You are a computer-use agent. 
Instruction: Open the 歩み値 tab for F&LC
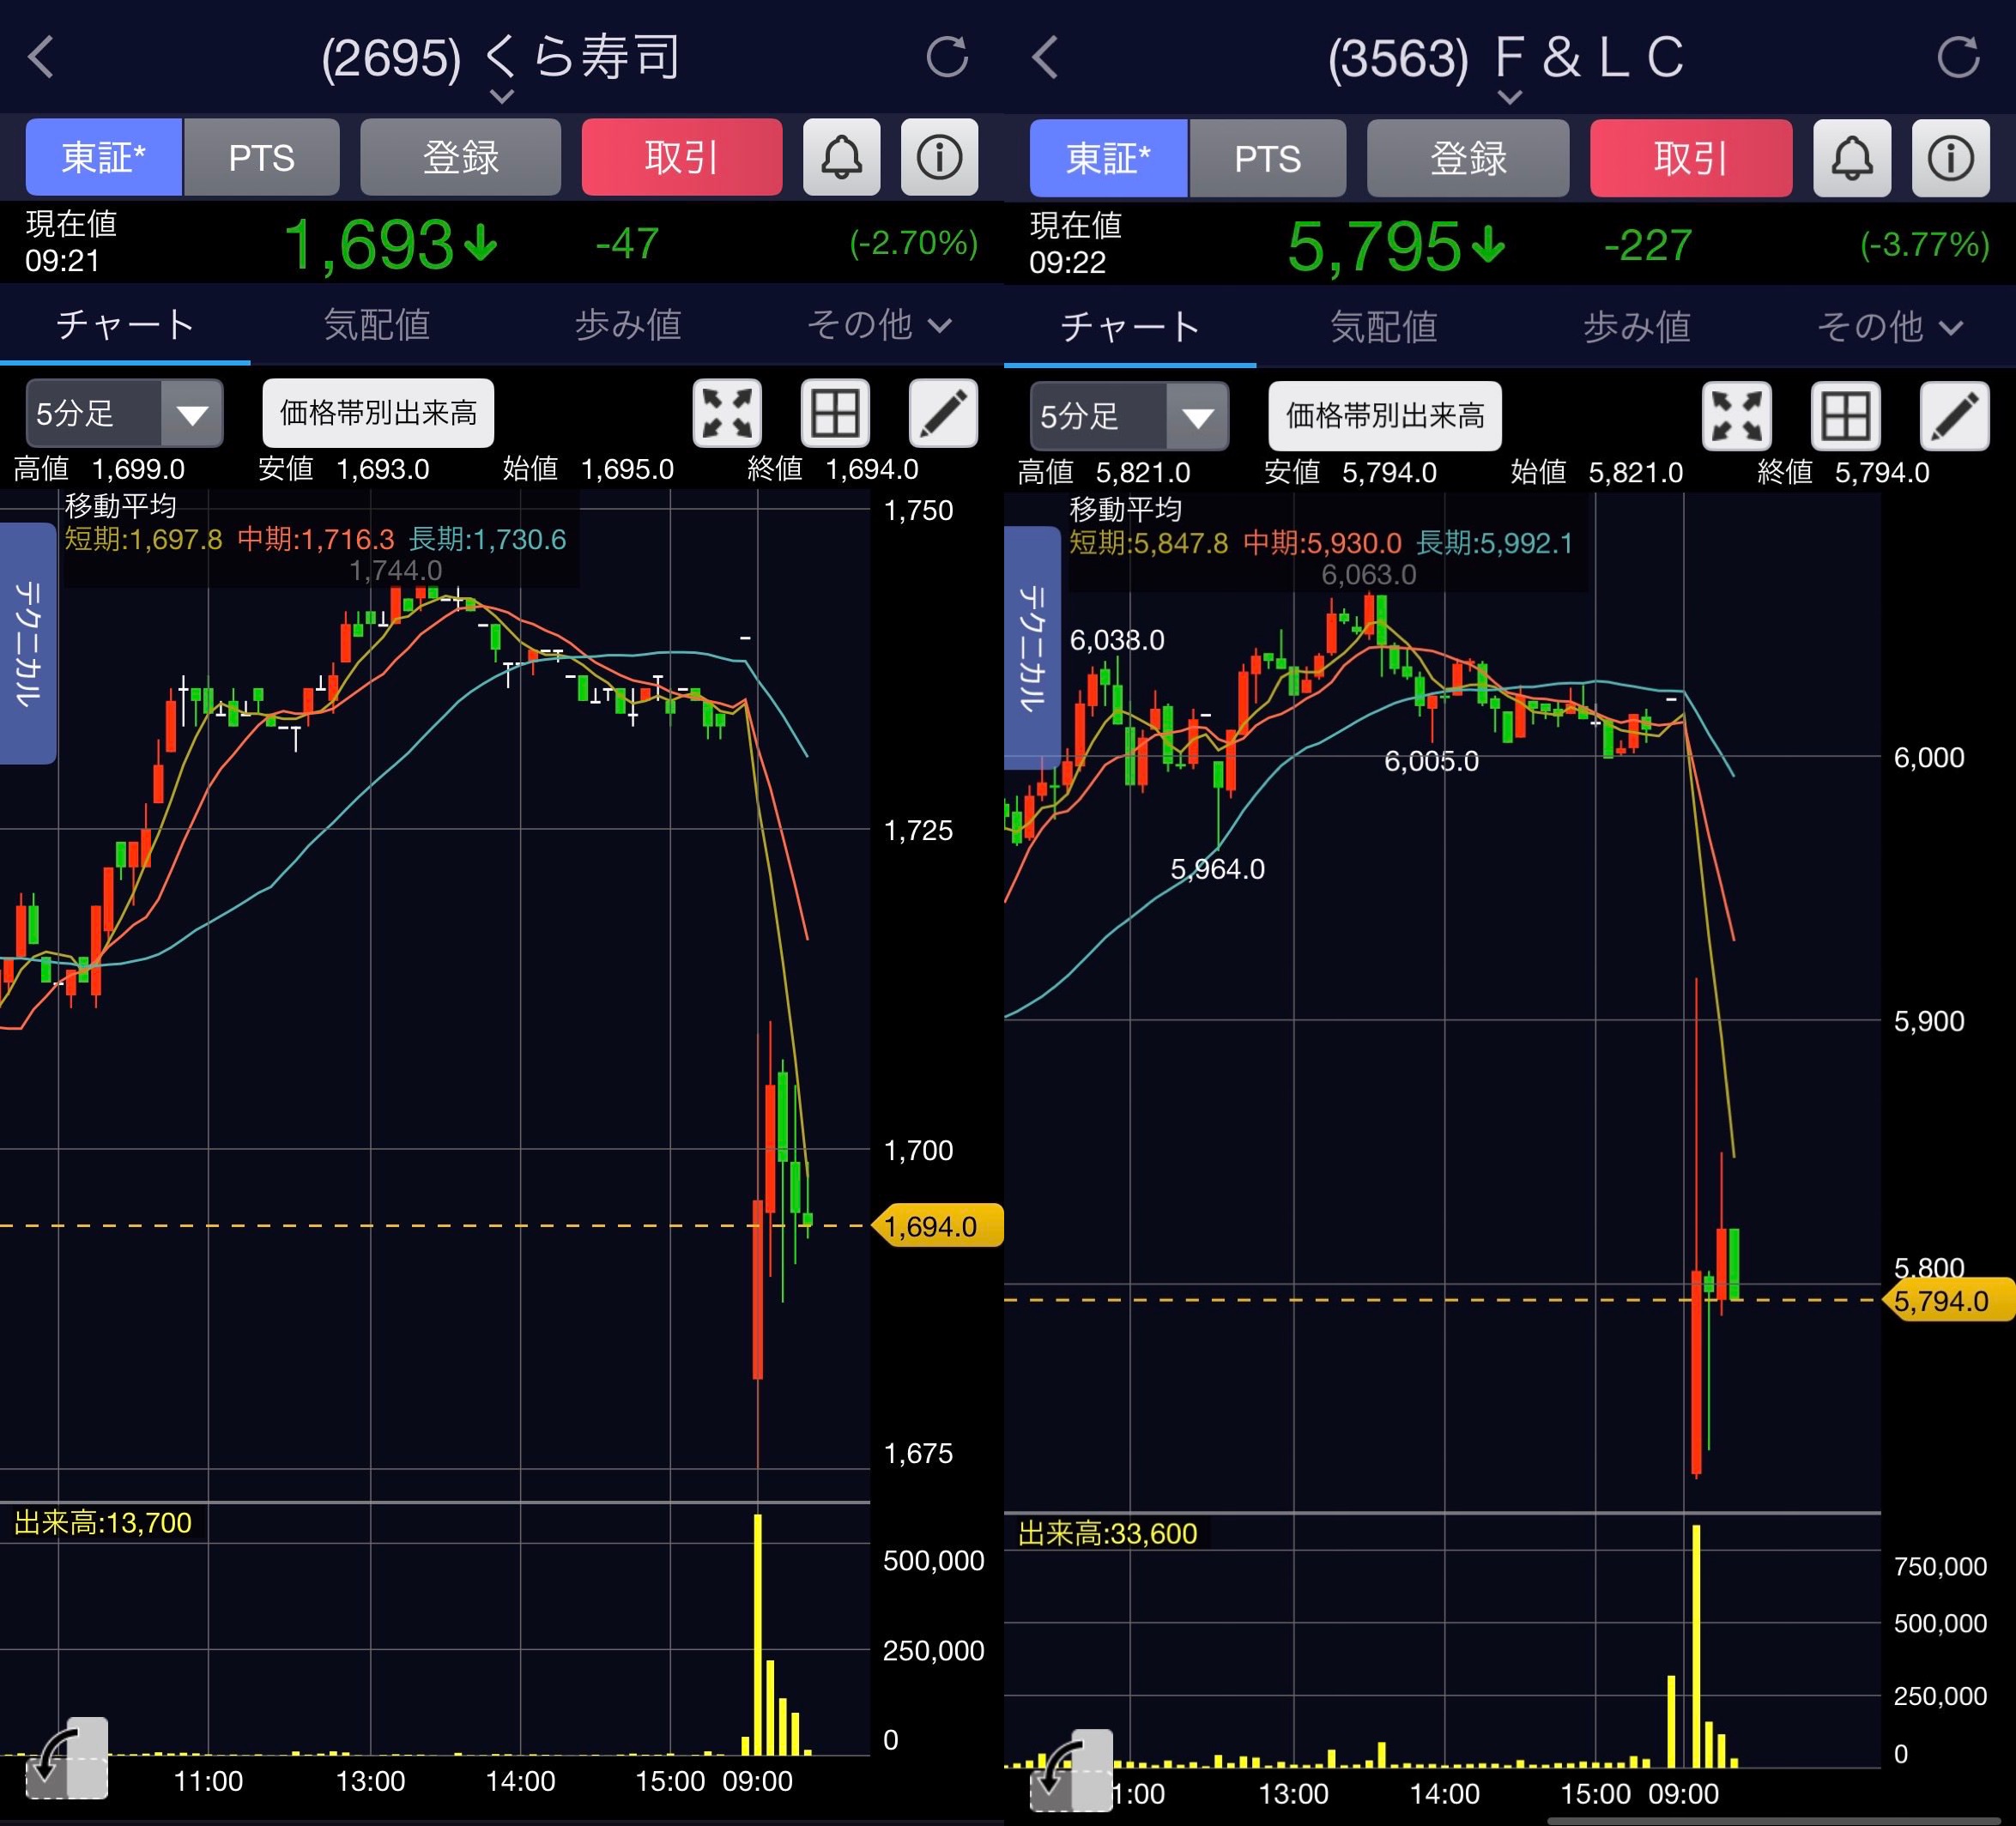pos(1636,327)
